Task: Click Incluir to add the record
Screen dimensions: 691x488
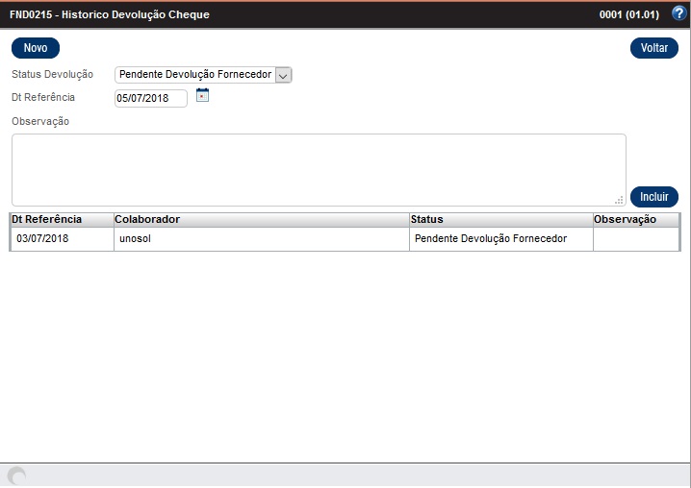Action: tap(654, 196)
